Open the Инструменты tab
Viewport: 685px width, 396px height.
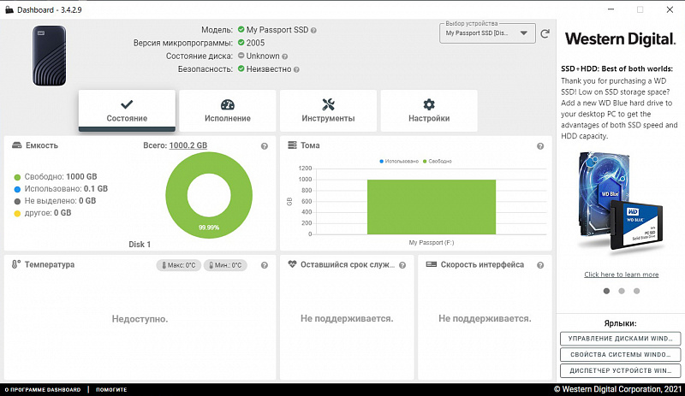click(x=328, y=110)
